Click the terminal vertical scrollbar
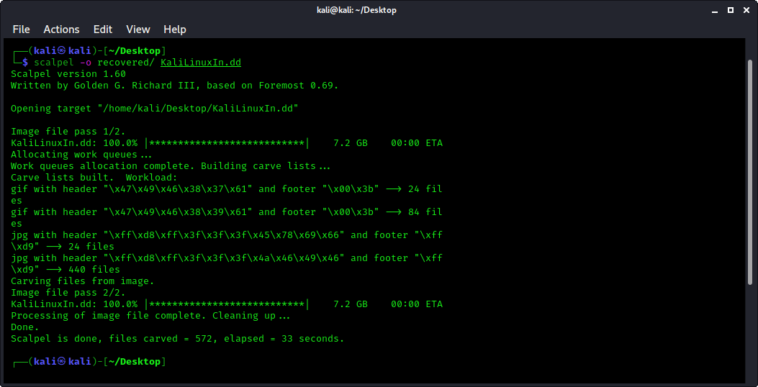The width and height of the screenshot is (758, 387). tap(750, 171)
